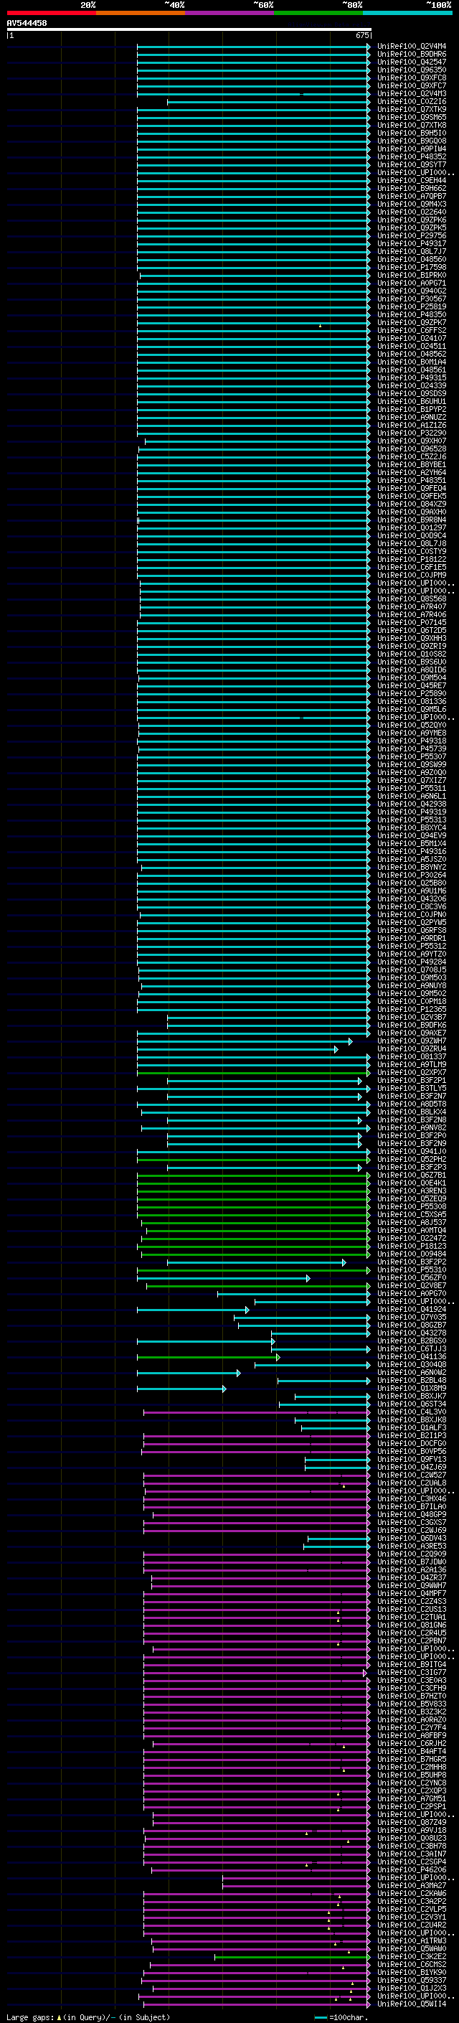Select hit label UniRef100_P30567
459x2023 pixels.
(412, 299)
